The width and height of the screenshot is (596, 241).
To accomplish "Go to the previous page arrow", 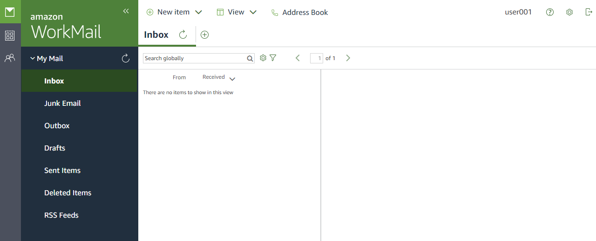I will pyautogui.click(x=298, y=58).
